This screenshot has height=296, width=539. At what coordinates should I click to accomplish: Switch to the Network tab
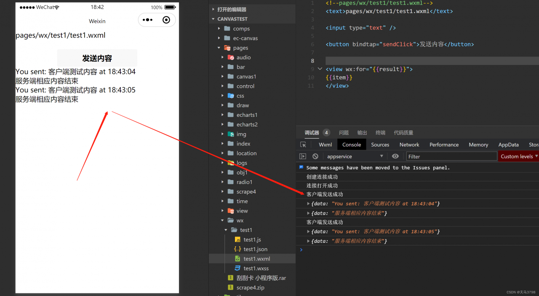pos(409,145)
